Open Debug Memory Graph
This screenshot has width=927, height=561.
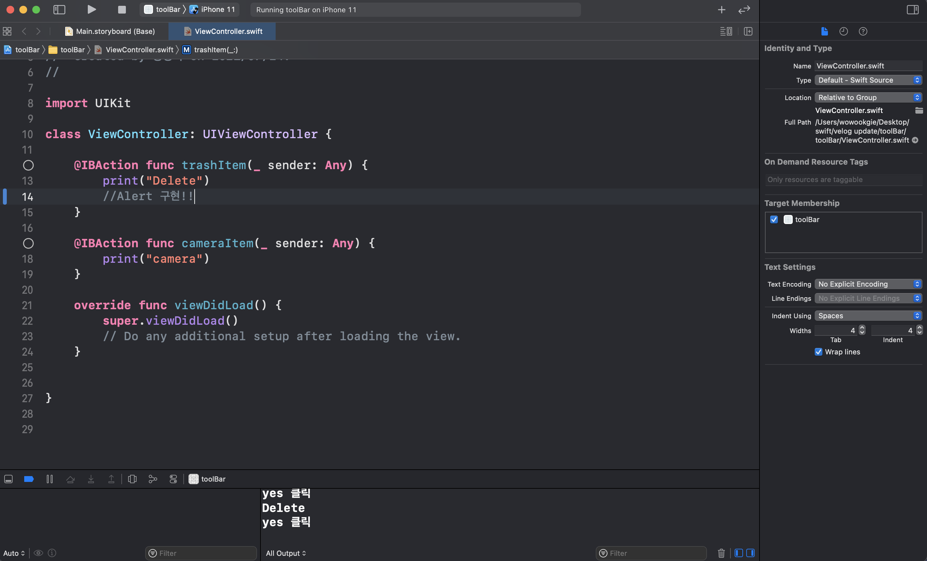(x=153, y=479)
